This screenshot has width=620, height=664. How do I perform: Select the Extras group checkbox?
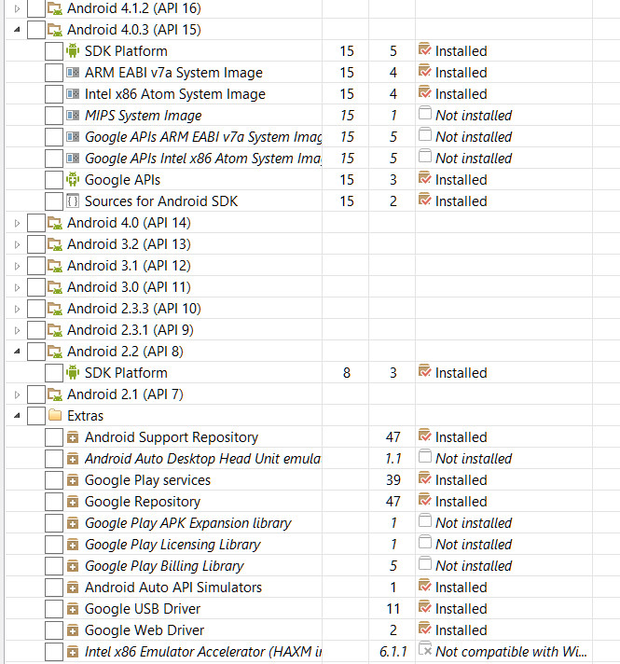(x=36, y=416)
